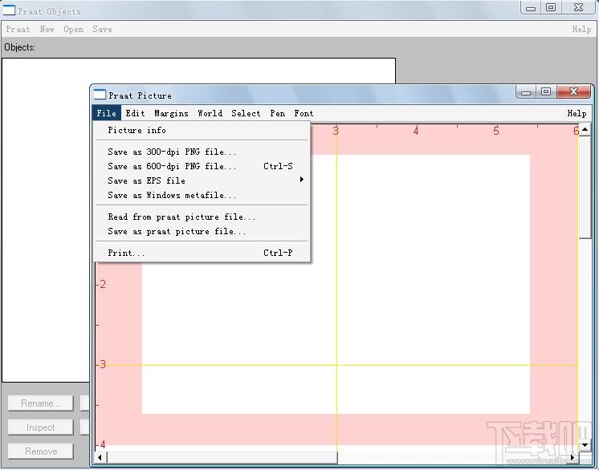Open New menu in Praat Objects window
The image size is (599, 470).
[47, 29]
